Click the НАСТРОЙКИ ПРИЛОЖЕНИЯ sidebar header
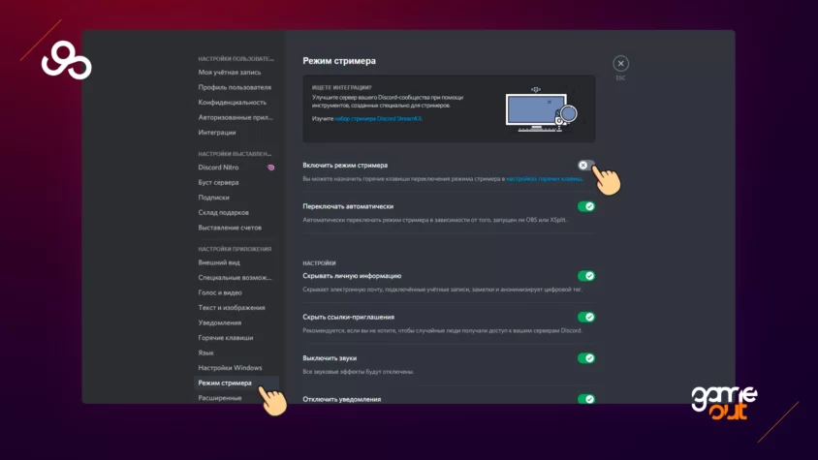Viewport: 818px width, 460px height. 235,249
